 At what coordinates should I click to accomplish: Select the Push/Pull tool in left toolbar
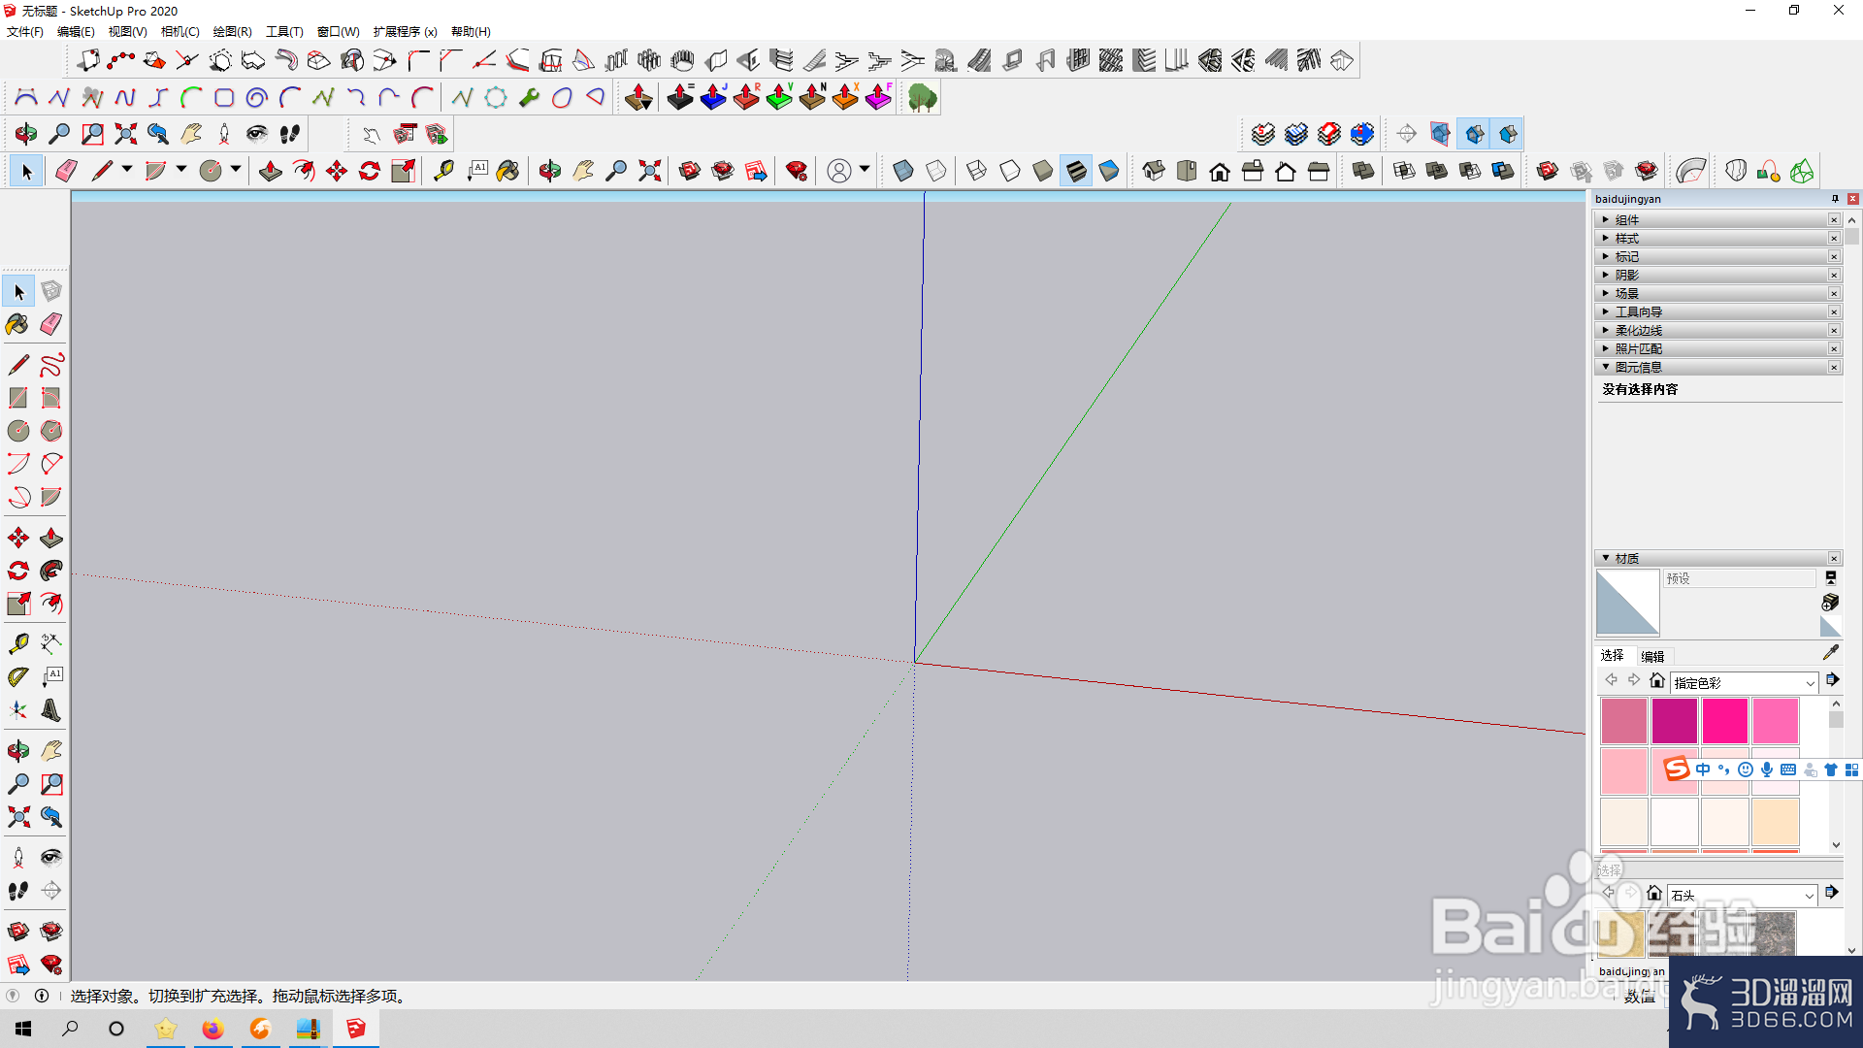pos(51,538)
